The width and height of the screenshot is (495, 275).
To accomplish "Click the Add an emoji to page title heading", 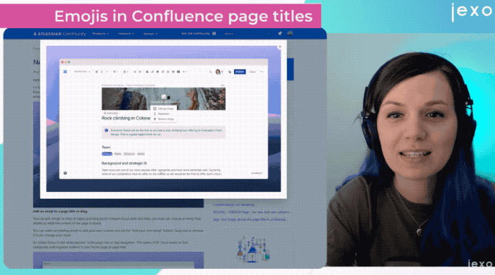I will [60, 211].
